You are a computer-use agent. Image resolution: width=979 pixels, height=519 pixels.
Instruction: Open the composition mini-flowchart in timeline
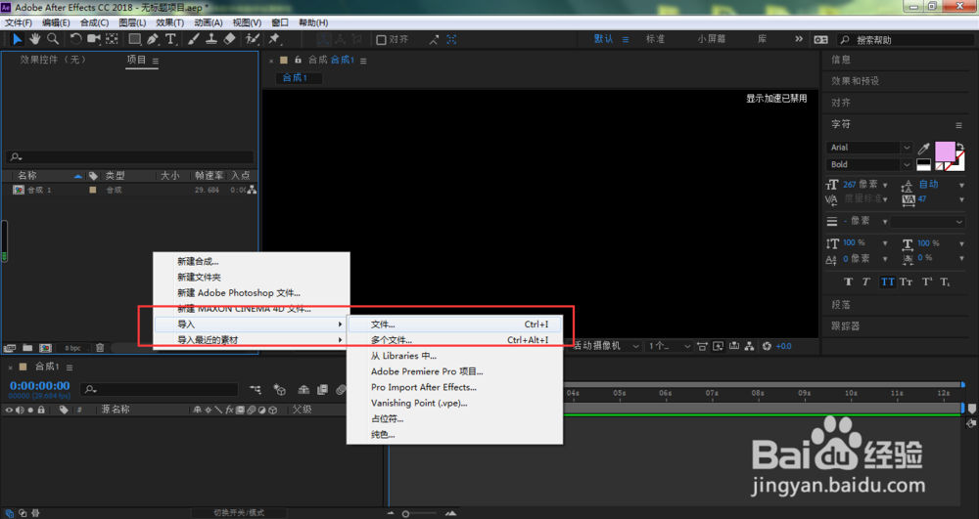tap(256, 389)
